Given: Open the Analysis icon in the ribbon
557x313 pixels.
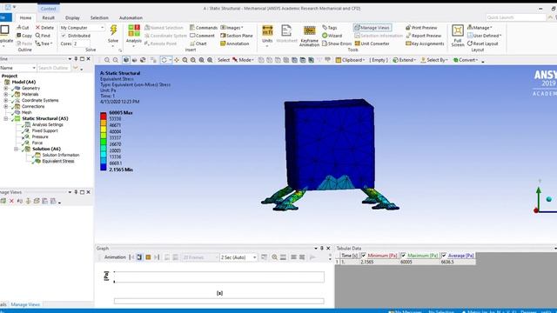Looking at the screenshot, I should (134, 30).
